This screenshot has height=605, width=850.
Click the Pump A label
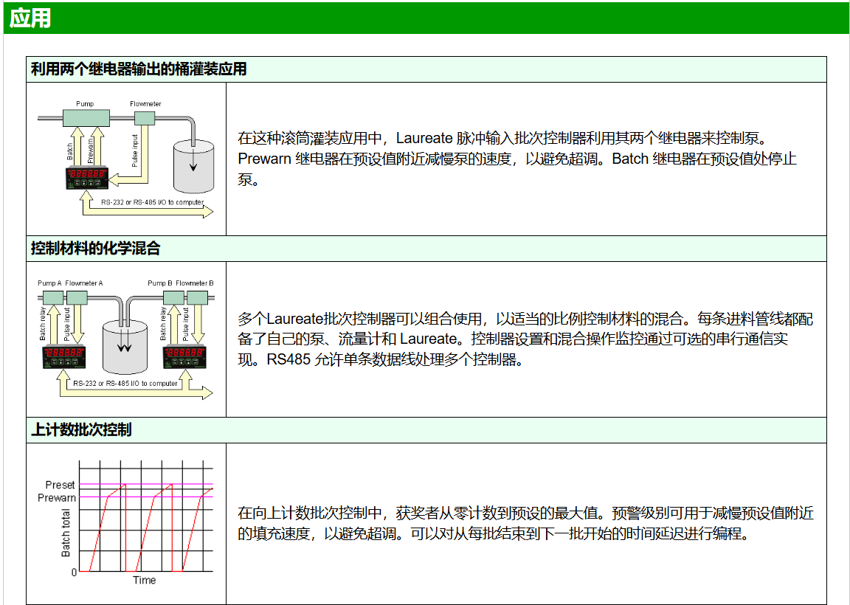tap(49, 283)
